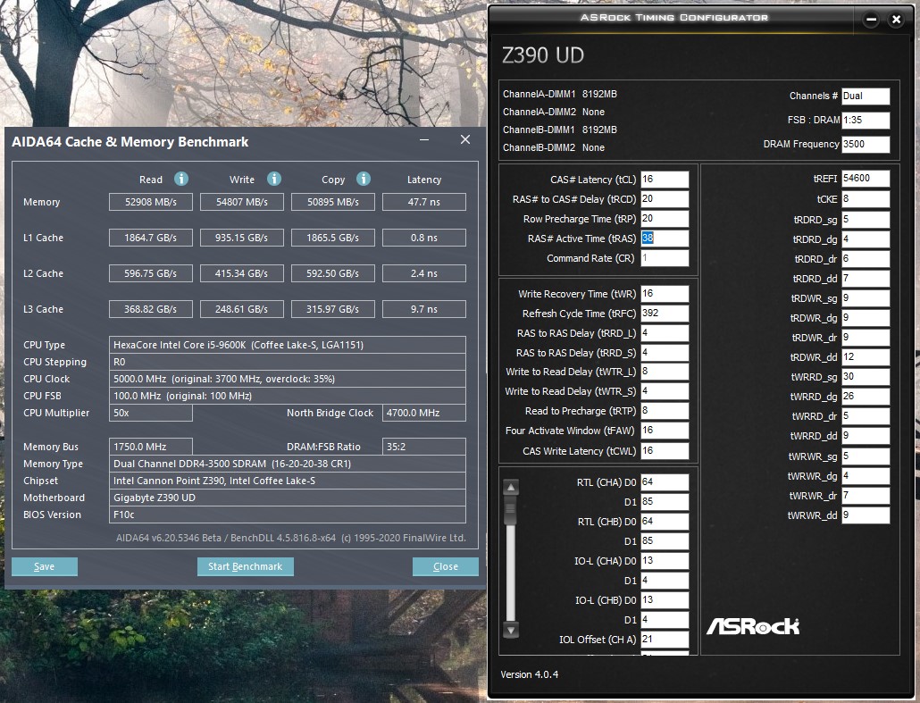
Task: Click the Write info icon in AIDA64
Action: pos(274,179)
